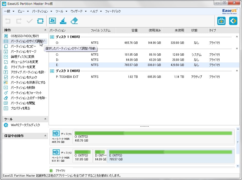Select the C: (NTFS) block in disk map
The image size is (242, 180).
click(x=83, y=156)
